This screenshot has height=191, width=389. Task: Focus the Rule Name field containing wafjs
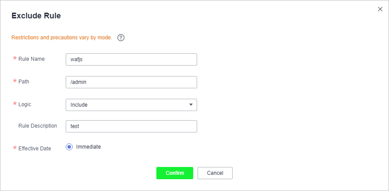(131, 59)
